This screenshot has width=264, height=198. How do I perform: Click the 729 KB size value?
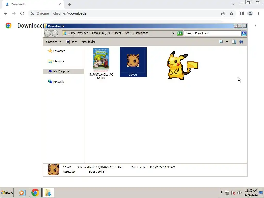click(100, 172)
